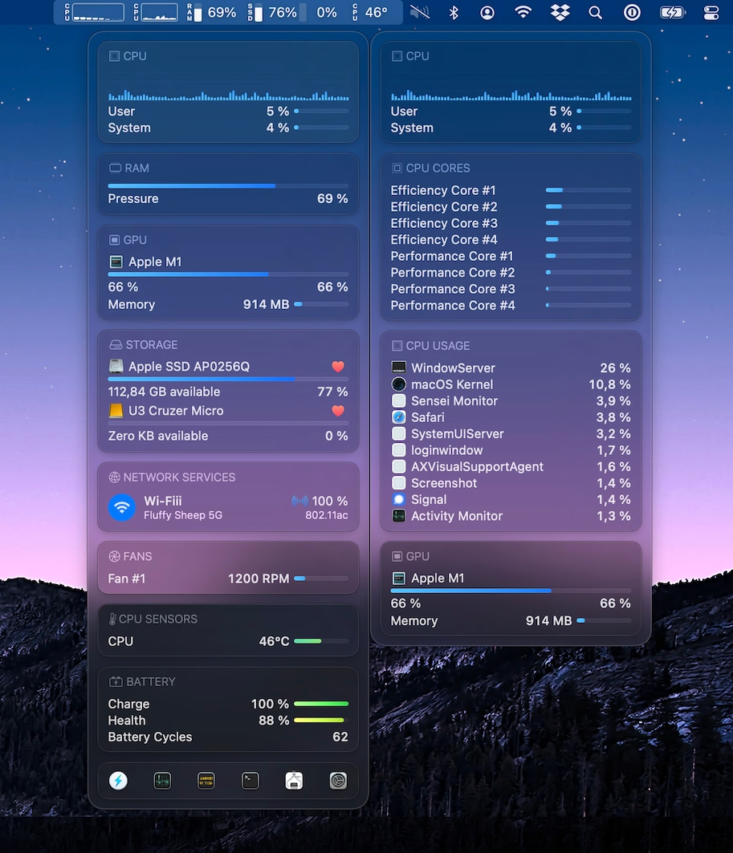Select the lightning bolt power icon
Image resolution: width=733 pixels, height=853 pixels.
tap(118, 780)
